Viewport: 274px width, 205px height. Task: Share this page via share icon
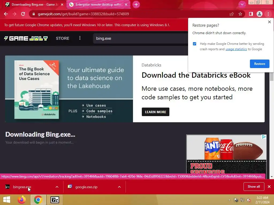232,14
